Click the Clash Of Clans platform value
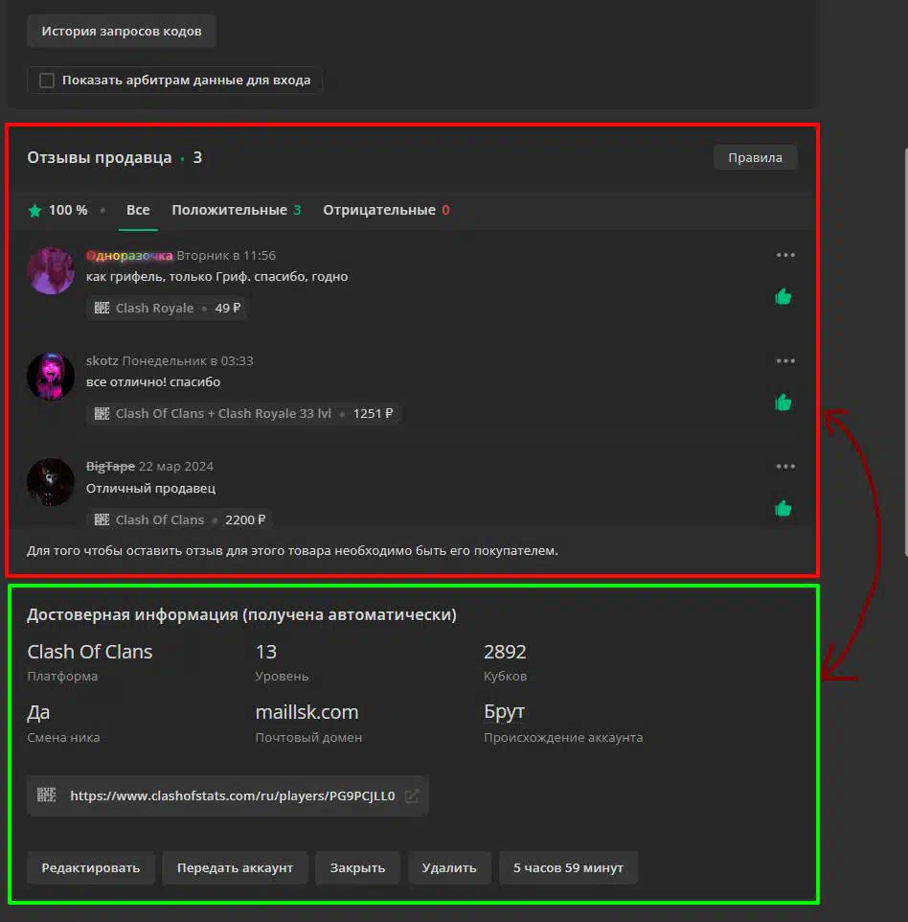Screen dimensions: 908x922 click(90, 652)
